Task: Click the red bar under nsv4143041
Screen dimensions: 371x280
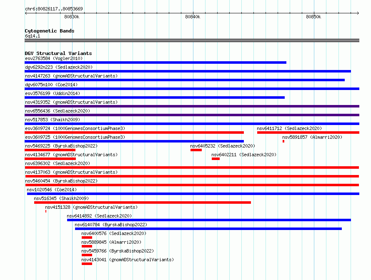Action: point(87,264)
